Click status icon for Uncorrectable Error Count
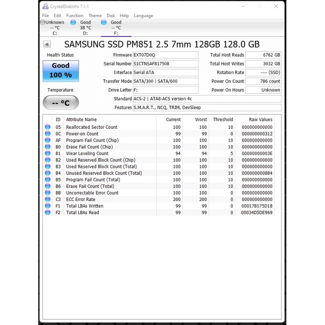 [x=48, y=192]
